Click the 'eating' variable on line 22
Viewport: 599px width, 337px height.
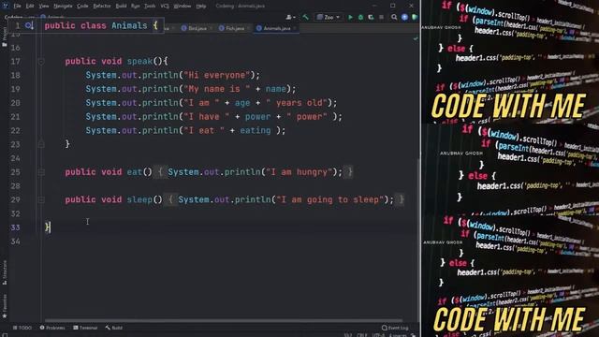pyautogui.click(x=256, y=131)
